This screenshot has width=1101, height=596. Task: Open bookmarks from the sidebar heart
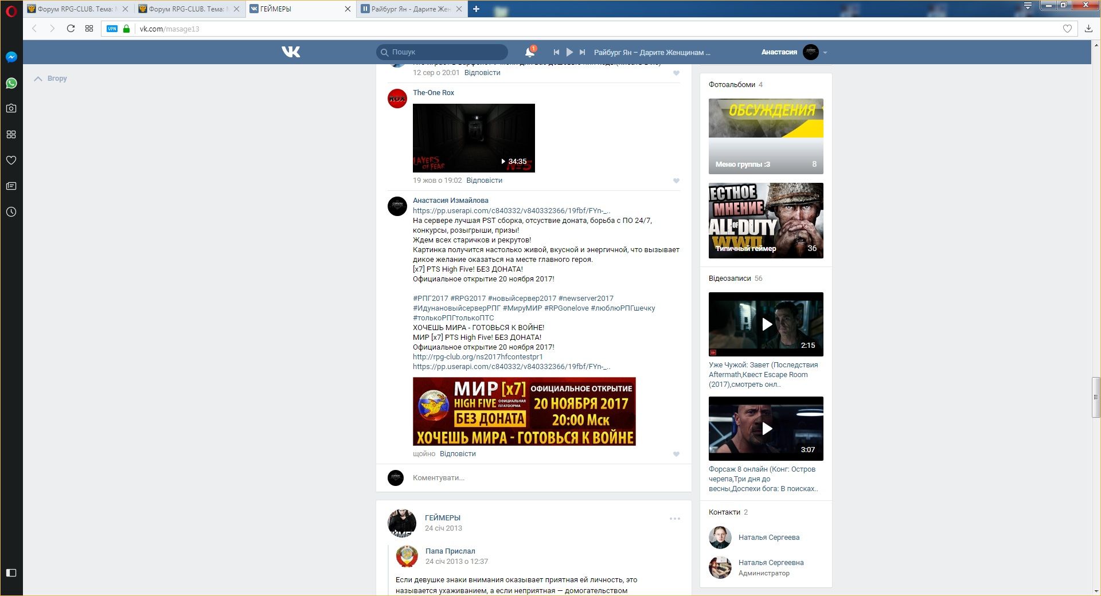[x=11, y=160]
